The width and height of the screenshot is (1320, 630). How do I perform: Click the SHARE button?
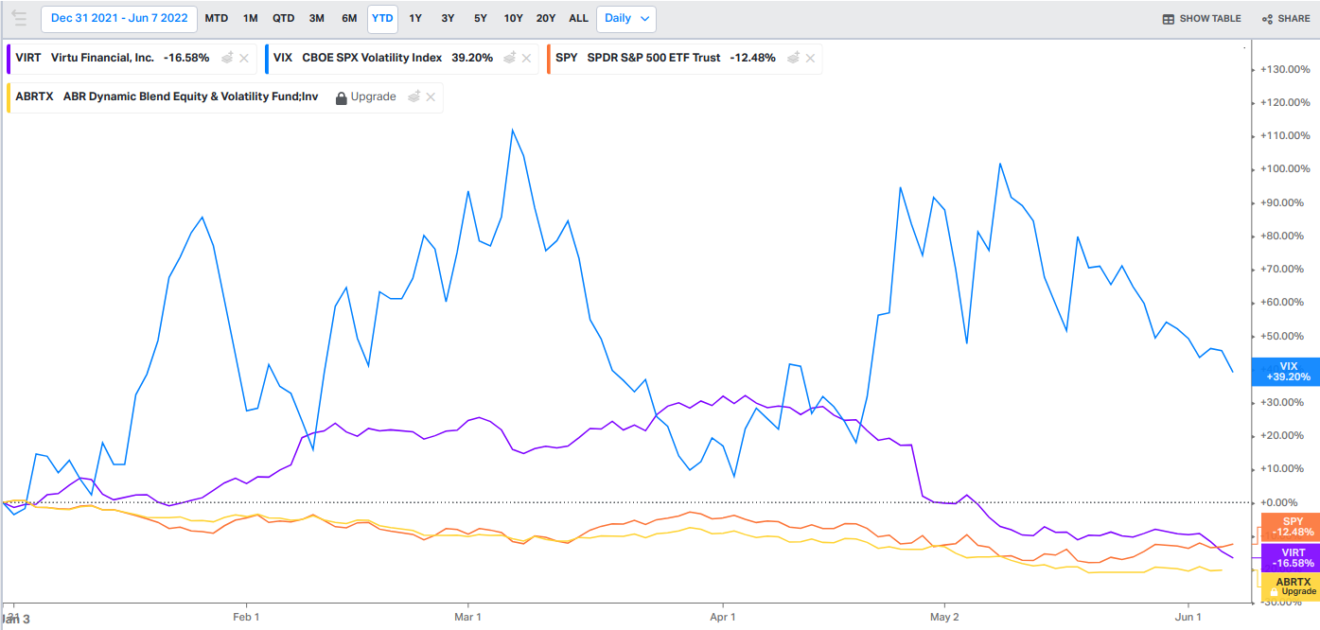[x=1286, y=19]
